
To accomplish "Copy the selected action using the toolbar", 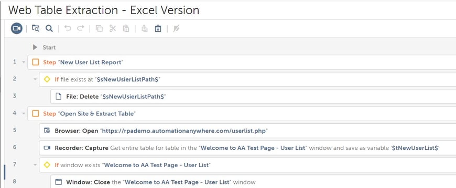I will pos(99,28).
